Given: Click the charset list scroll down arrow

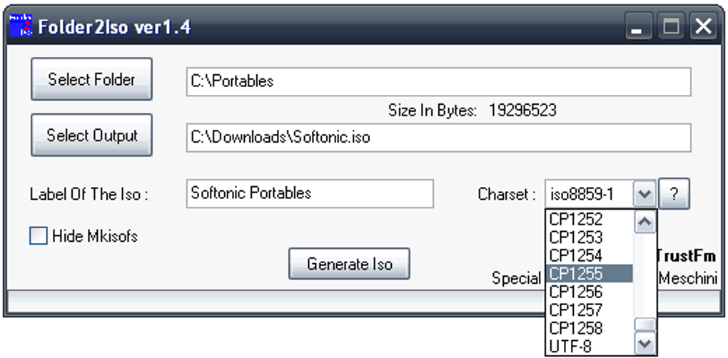Looking at the screenshot, I should (x=645, y=344).
